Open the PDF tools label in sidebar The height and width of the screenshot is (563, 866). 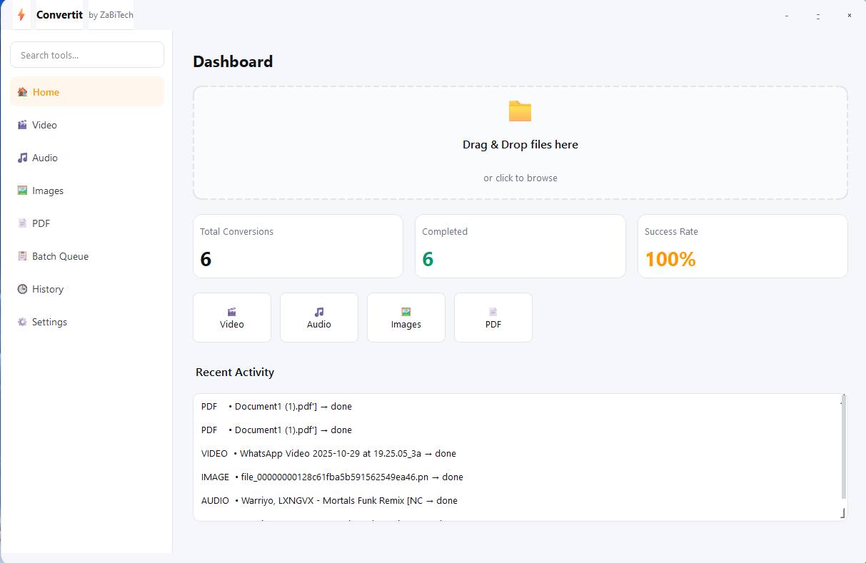[x=41, y=223]
